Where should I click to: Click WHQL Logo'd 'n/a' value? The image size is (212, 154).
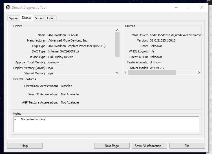click(x=152, y=51)
